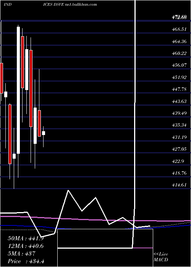This screenshot has height=267, width=191.
Task: Click the 464.36 price axis label
Action: point(179,41)
